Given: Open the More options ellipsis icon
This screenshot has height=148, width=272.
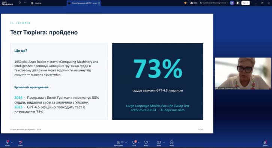Looking at the screenshot, I should coord(171,142).
